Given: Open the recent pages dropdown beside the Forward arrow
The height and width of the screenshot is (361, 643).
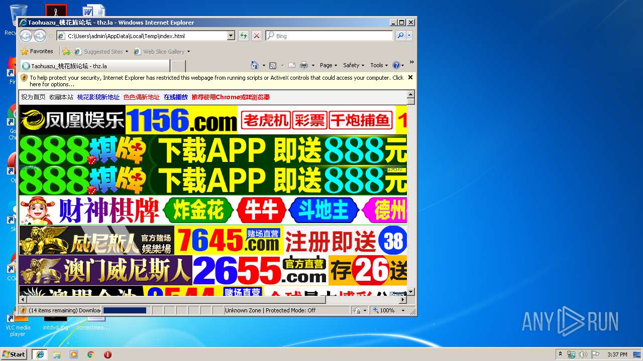Looking at the screenshot, I should (x=51, y=36).
